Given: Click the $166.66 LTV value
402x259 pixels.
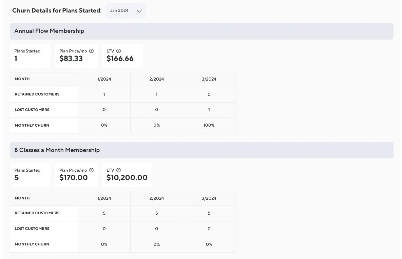Looking at the screenshot, I should click(x=120, y=59).
